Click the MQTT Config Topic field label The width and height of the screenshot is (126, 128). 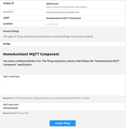click(11, 76)
